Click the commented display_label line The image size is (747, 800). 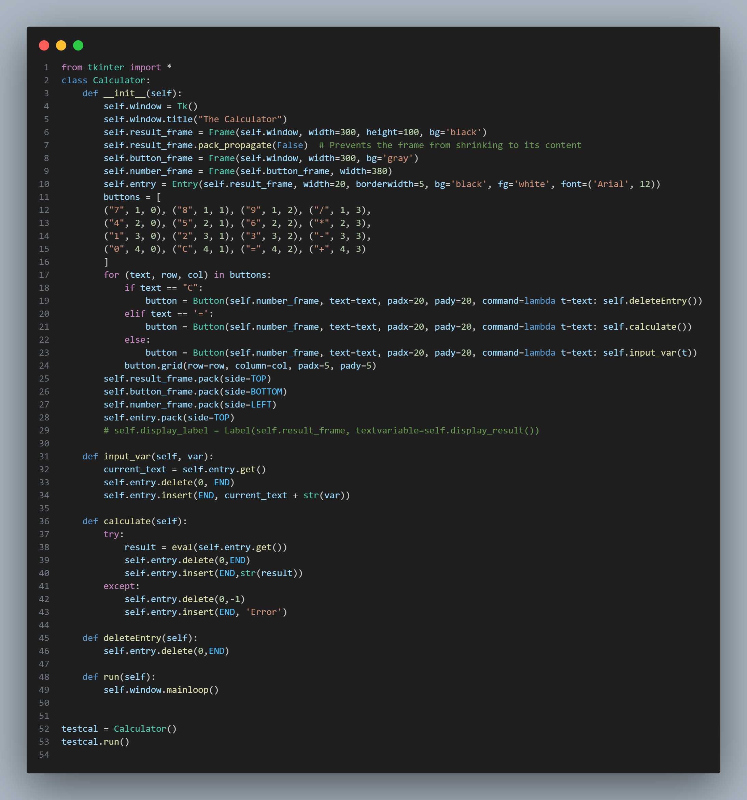pos(321,431)
